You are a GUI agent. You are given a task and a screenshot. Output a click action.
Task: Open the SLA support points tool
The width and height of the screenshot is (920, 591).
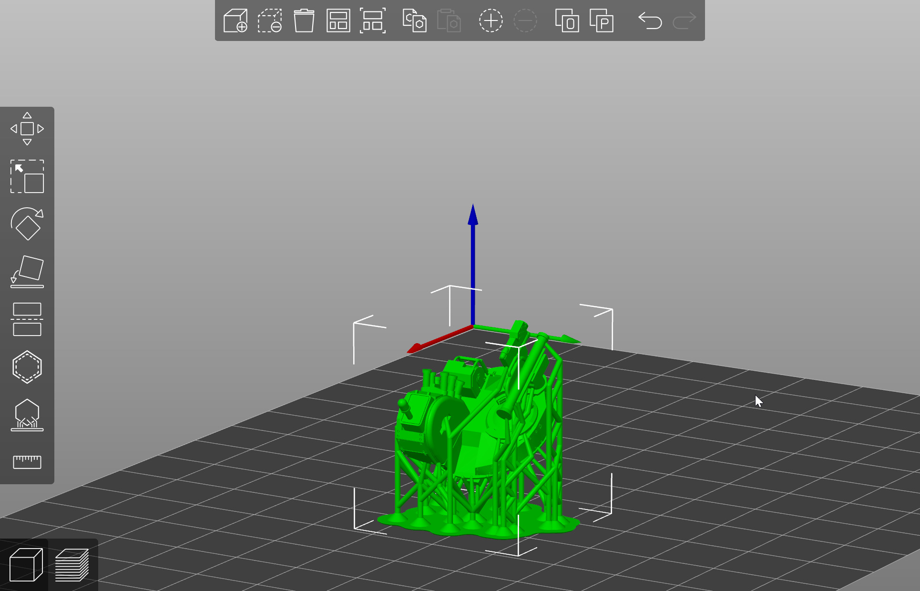click(27, 415)
